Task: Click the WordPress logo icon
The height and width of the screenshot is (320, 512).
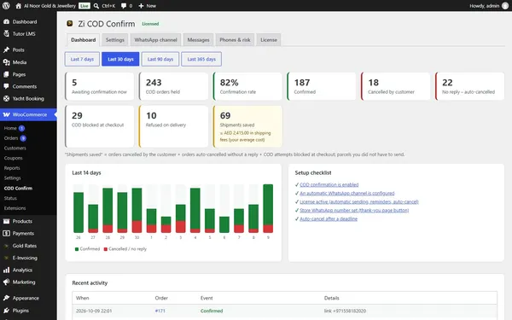Action: click(x=6, y=6)
